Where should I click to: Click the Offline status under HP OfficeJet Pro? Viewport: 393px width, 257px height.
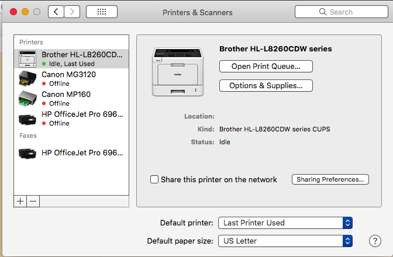pyautogui.click(x=59, y=123)
